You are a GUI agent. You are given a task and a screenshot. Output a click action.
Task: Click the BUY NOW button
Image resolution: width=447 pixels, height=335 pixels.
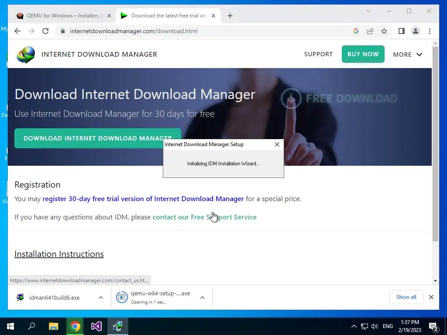coord(363,54)
